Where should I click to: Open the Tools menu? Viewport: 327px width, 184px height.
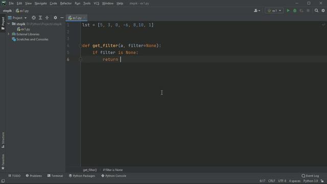pos(87,4)
